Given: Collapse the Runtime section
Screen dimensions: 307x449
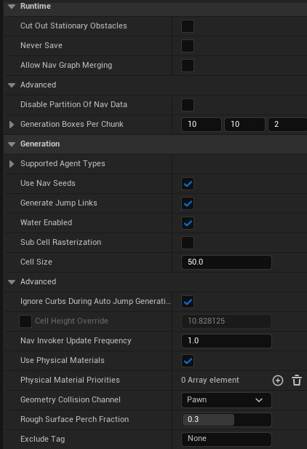Looking at the screenshot, I should [x=12, y=7].
